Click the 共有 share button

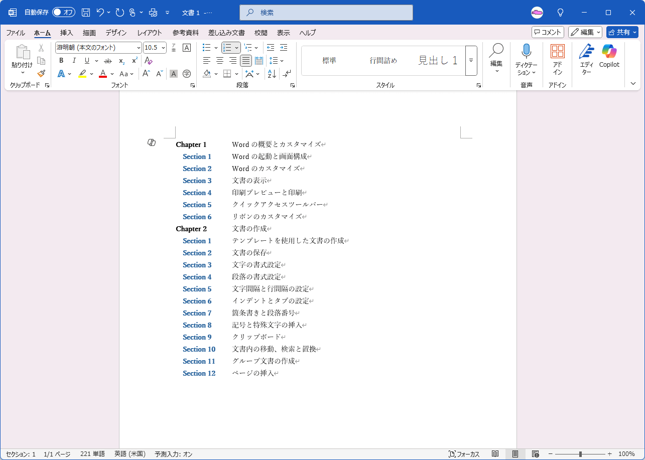[x=622, y=32]
